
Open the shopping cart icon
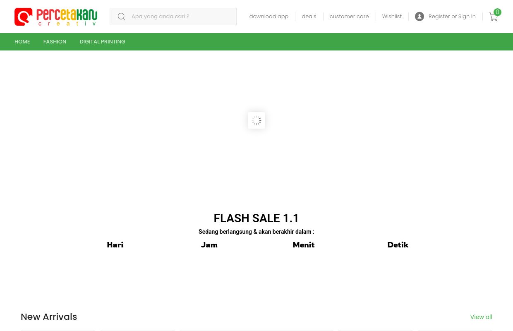[x=493, y=17]
